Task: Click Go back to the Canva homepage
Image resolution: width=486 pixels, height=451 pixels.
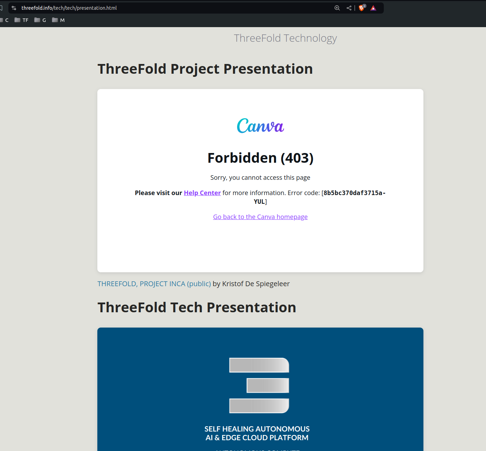Action: 260,217
